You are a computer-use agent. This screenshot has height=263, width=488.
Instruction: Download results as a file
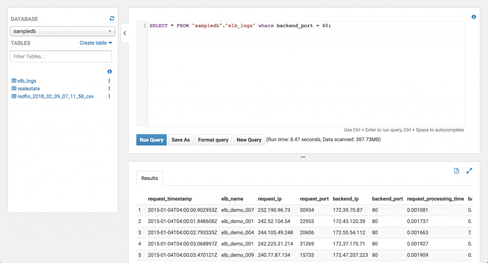tap(457, 171)
